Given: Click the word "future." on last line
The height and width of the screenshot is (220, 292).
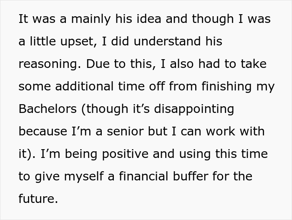Looking at the screenshot, I should [x=38, y=199].
